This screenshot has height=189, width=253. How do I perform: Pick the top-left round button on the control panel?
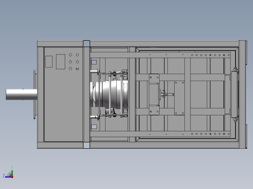tap(71, 55)
